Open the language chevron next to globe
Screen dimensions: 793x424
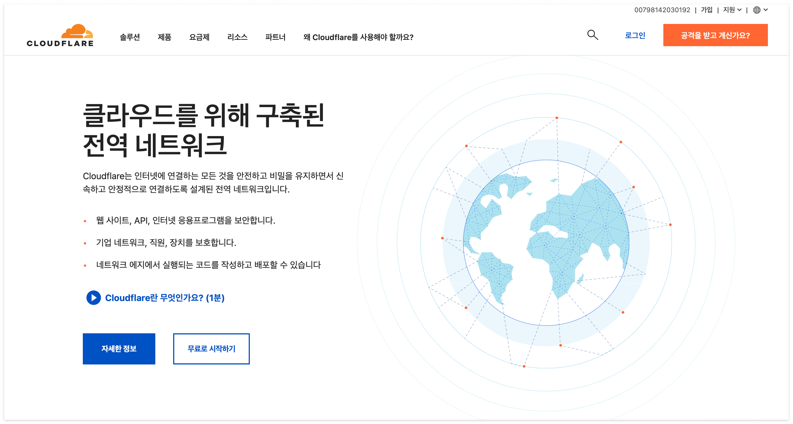click(766, 10)
